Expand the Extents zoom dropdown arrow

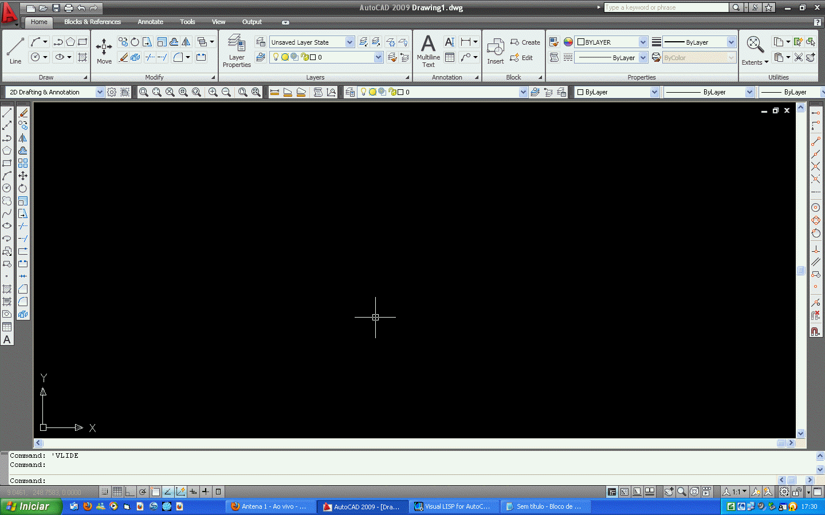(767, 62)
